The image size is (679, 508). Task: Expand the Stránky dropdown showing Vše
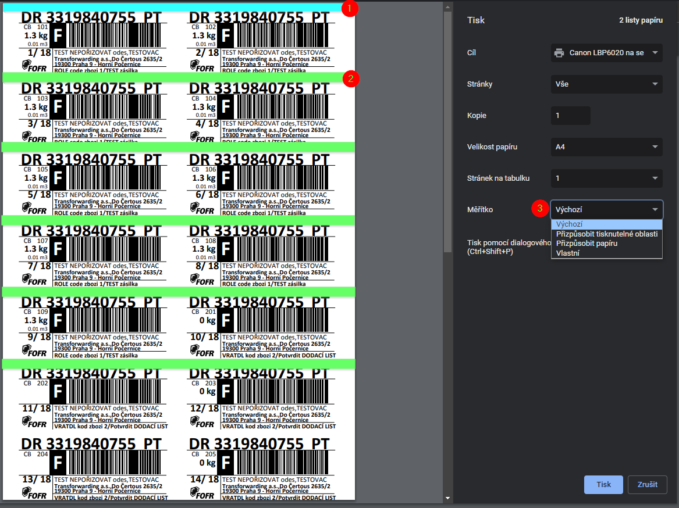click(x=606, y=84)
